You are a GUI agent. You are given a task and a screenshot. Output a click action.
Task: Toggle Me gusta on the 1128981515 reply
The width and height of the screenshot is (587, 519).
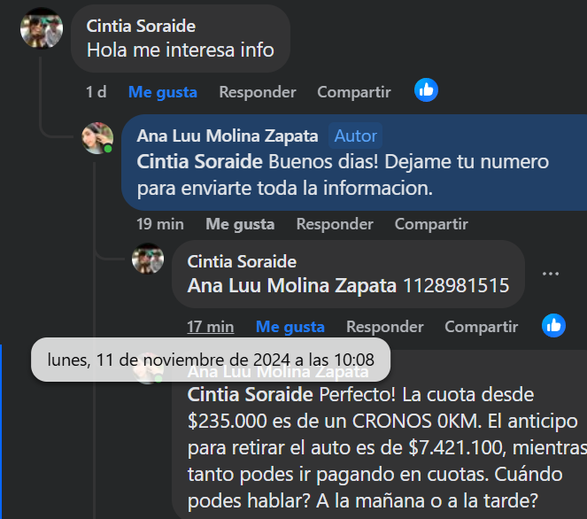[x=290, y=327]
